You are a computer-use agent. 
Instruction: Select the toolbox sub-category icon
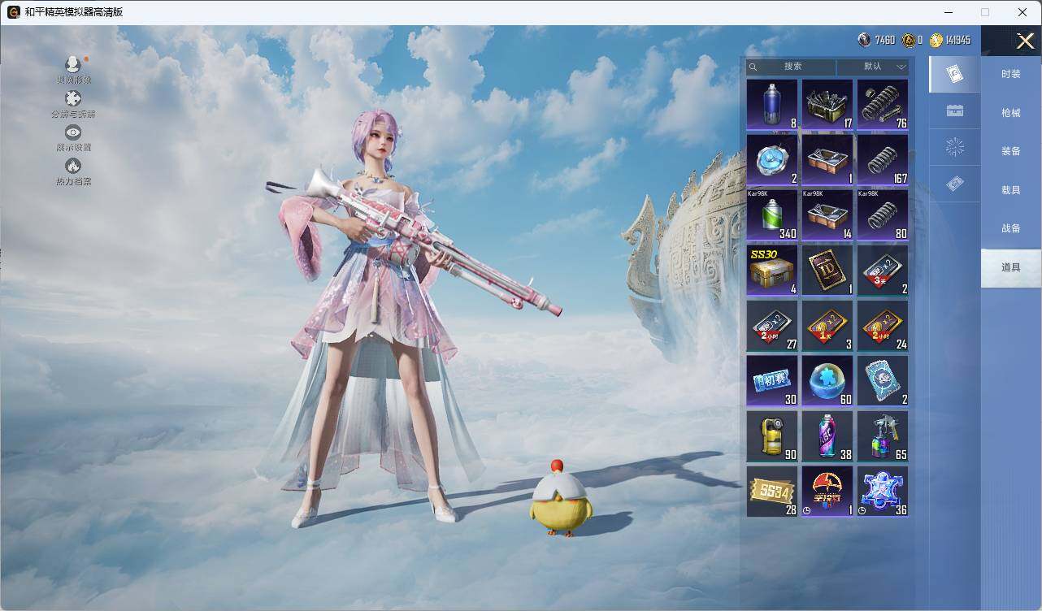pos(955,110)
